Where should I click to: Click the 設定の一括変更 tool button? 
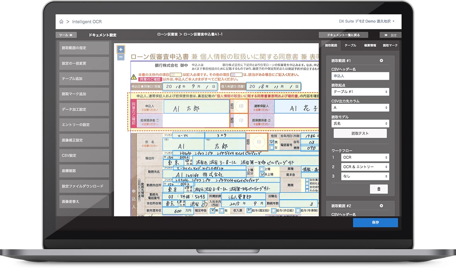[x=84, y=64]
